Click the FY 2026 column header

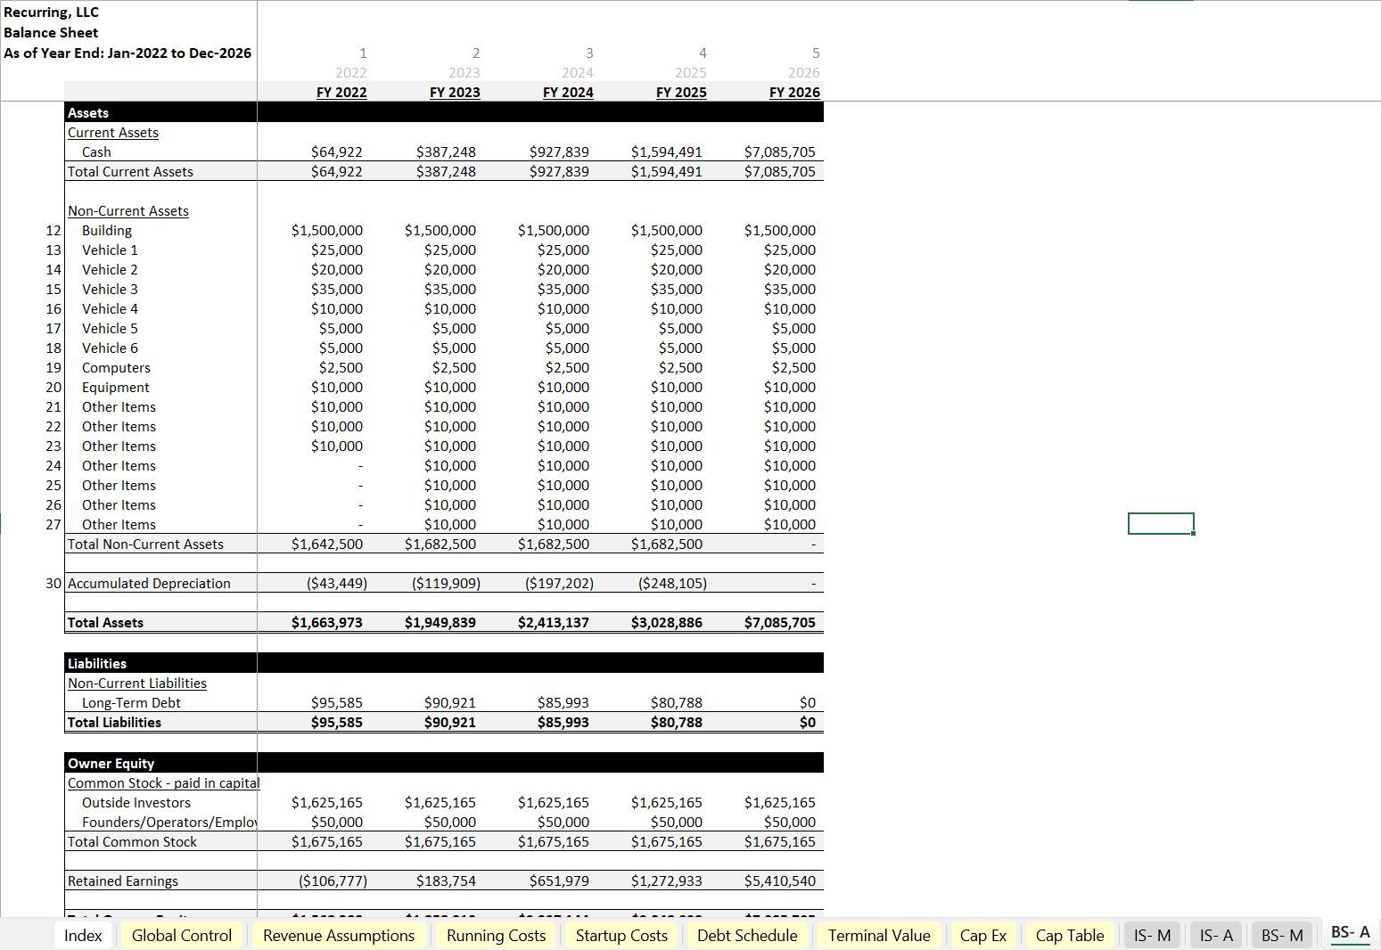click(794, 92)
